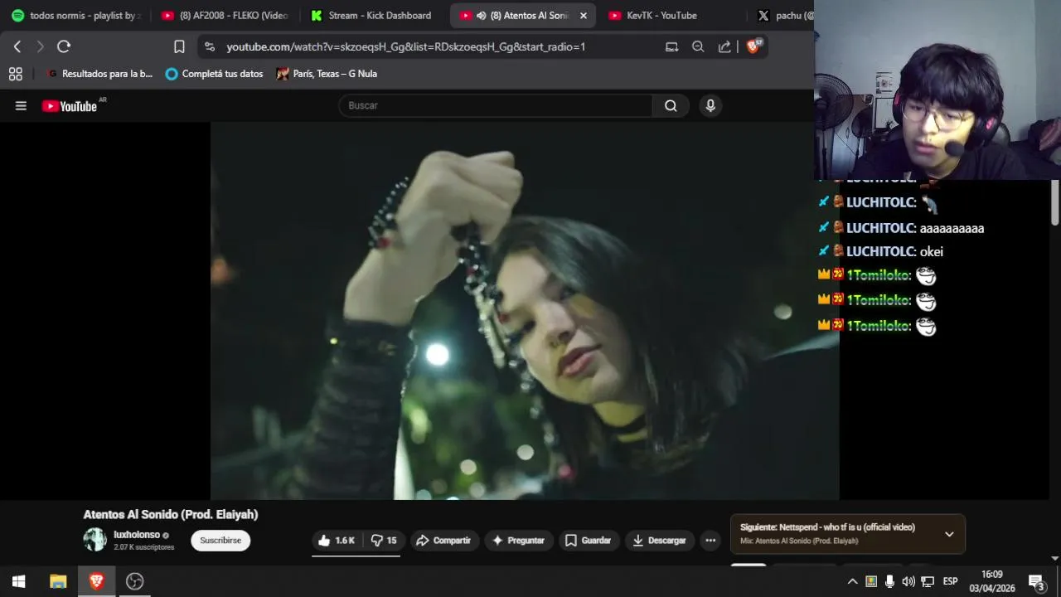Open luxholonso channel avatar
This screenshot has width=1061, height=597.
coord(95,540)
